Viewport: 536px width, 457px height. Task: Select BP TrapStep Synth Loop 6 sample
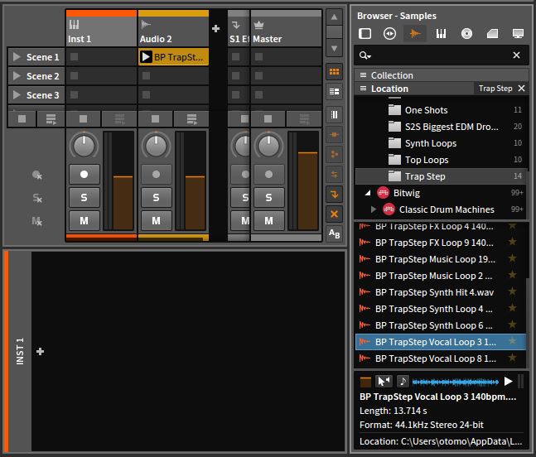(441, 325)
